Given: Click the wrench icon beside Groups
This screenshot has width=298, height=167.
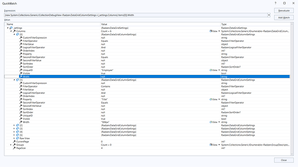Looking at the screenshot, I should pyautogui.click(x=14, y=145).
